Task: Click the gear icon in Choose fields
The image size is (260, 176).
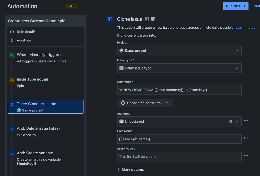Action: coord(123,103)
